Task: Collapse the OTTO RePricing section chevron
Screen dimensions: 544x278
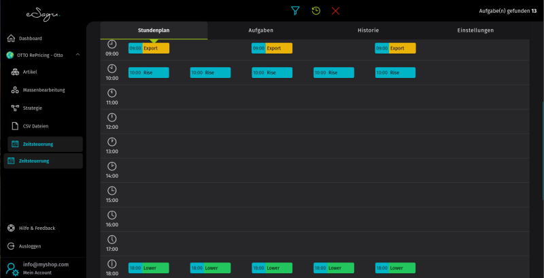Action: [x=78, y=55]
